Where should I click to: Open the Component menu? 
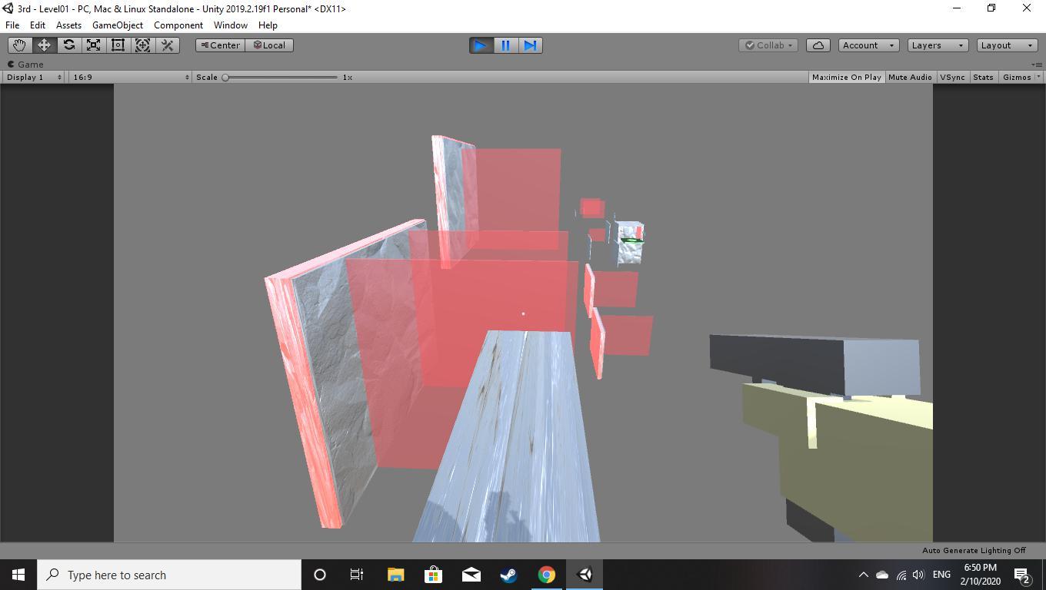(178, 25)
